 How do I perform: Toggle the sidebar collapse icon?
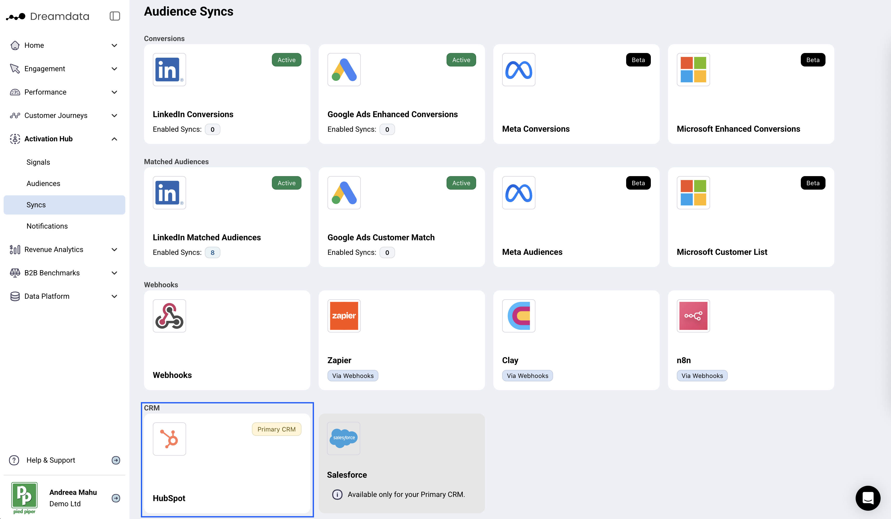[x=115, y=16]
